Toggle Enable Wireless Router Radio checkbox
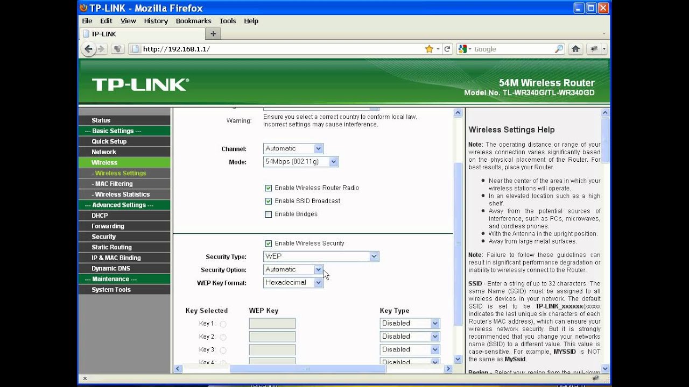Screen dimensions: 689x387 pos(269,188)
